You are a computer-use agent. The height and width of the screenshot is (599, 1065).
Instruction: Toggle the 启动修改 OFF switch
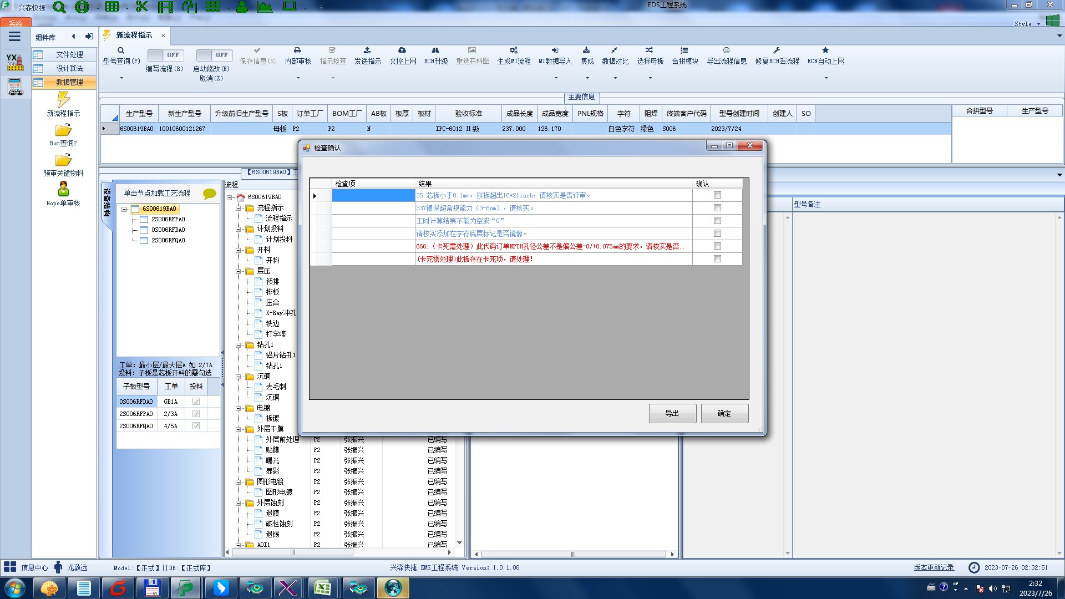click(x=214, y=55)
